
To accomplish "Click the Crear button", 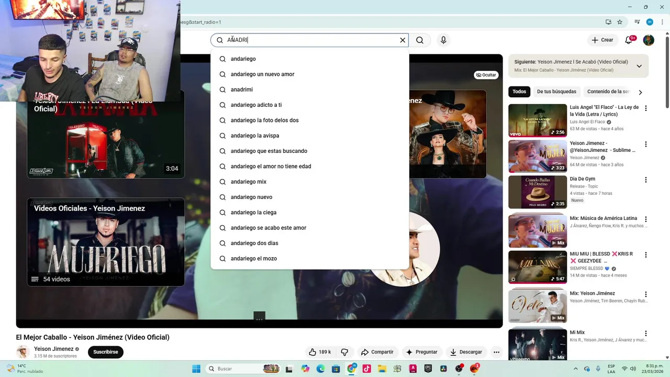I will 602,40.
